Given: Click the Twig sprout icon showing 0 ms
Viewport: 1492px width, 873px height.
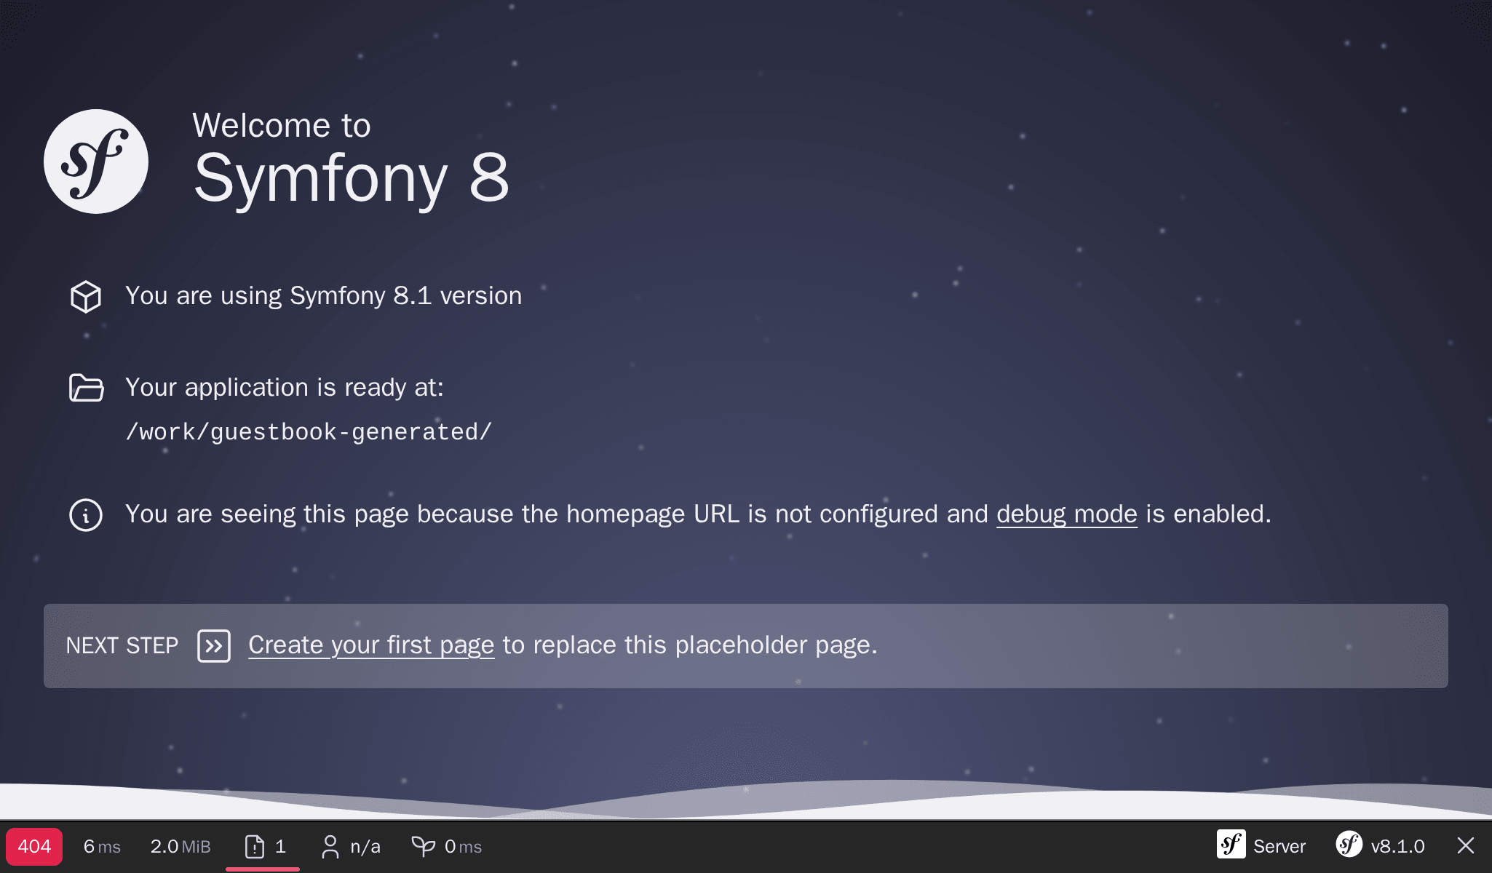Looking at the screenshot, I should pyautogui.click(x=424, y=846).
